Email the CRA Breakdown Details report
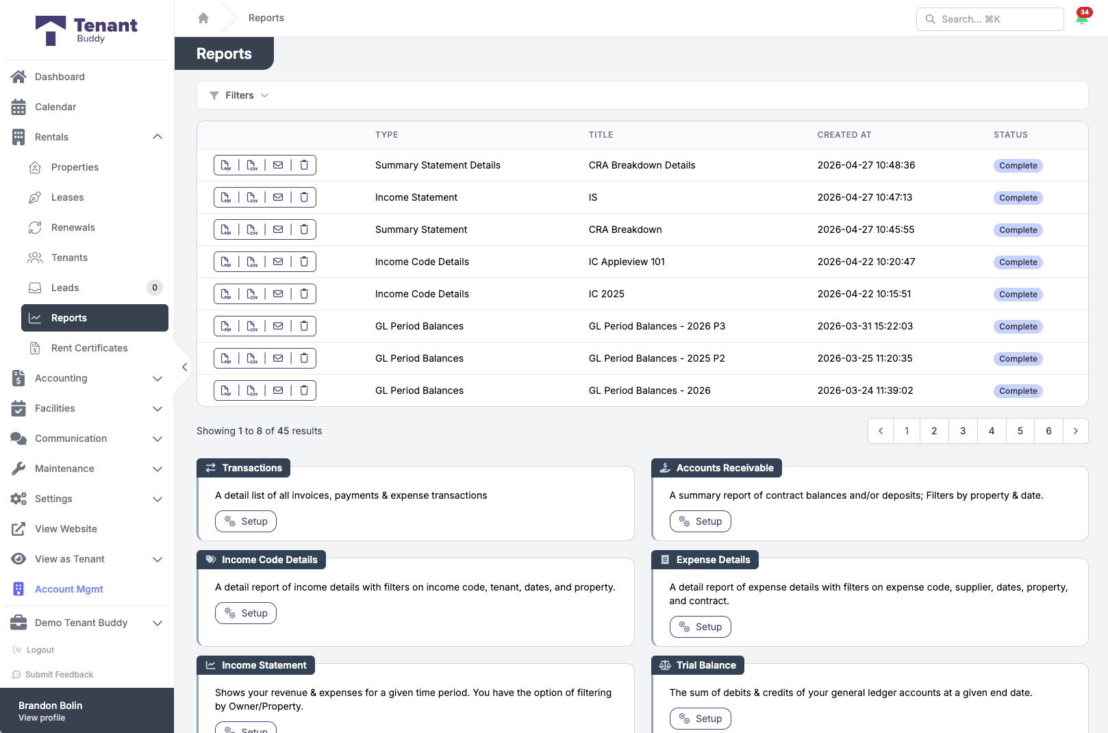This screenshot has height=733, width=1108. point(278,165)
